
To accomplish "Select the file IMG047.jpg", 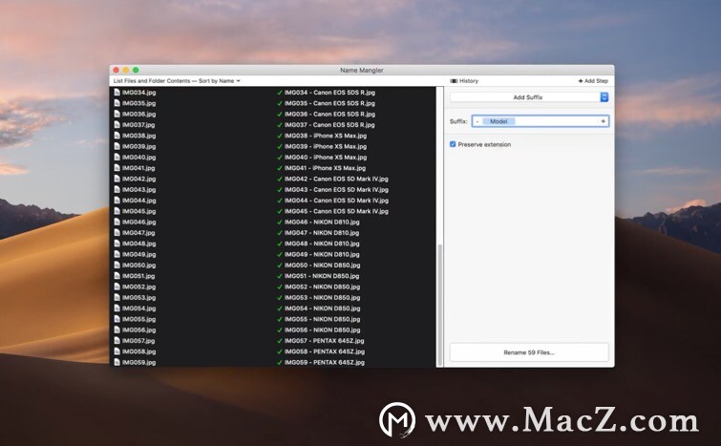I will pos(138,233).
